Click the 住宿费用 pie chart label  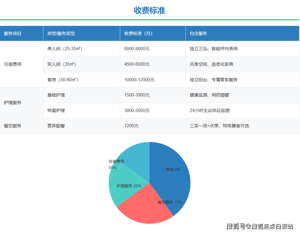(116, 161)
